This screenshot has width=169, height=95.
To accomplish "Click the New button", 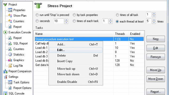I will point(156,39).
